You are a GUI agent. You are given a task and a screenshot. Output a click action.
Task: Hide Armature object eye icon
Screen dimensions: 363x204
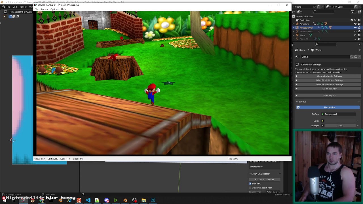click(x=355, y=24)
